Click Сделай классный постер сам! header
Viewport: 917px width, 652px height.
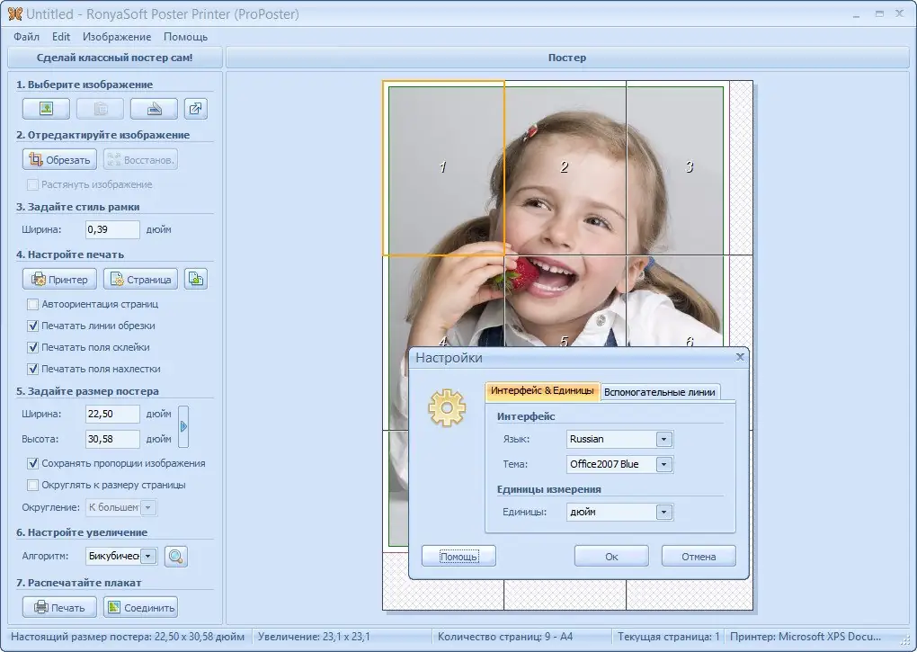click(x=115, y=58)
